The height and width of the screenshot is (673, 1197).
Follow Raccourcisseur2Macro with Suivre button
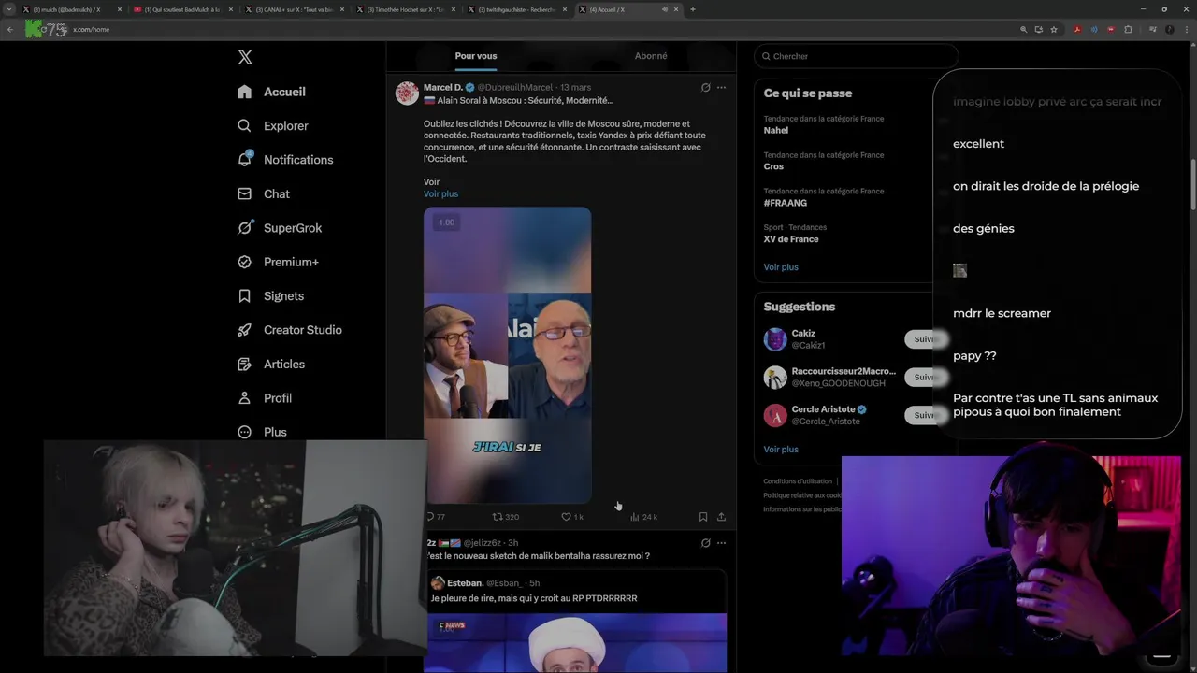click(x=926, y=377)
